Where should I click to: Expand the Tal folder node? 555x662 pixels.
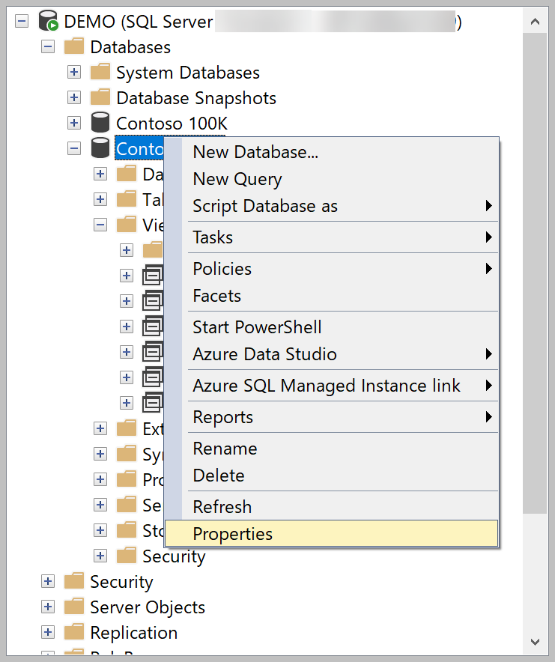[x=100, y=199]
